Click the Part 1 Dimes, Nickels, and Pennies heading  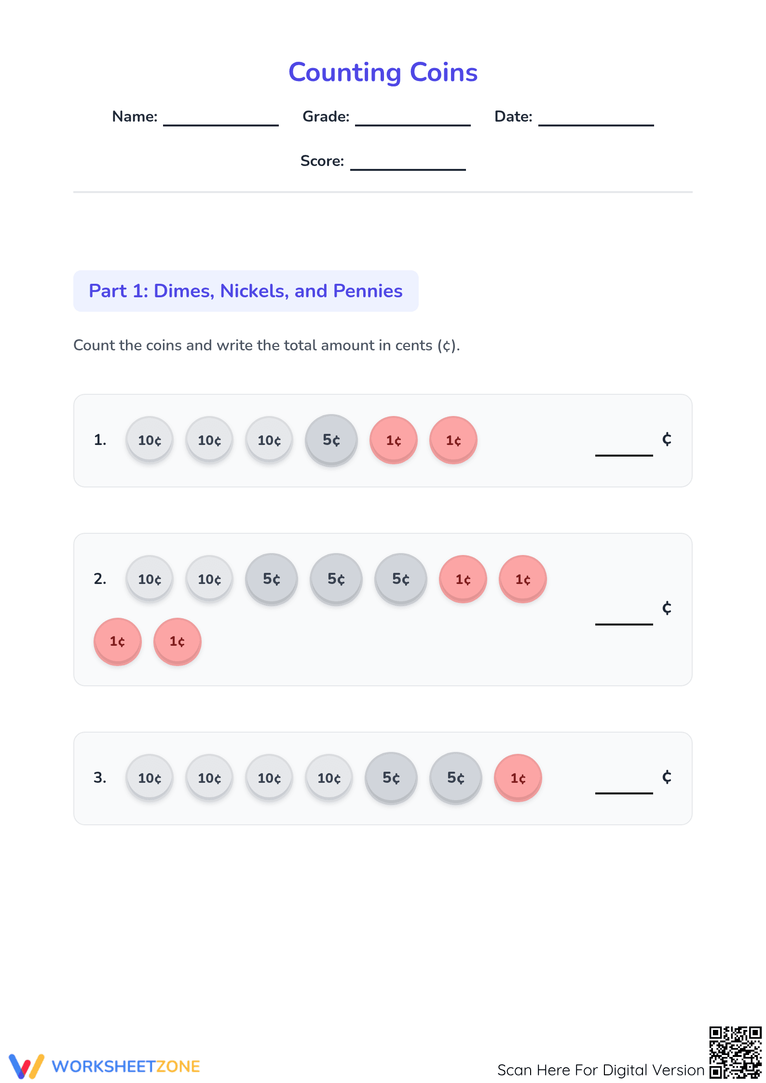click(246, 291)
